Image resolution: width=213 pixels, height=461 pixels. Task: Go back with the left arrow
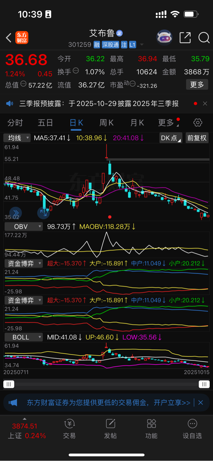[x=9, y=38]
